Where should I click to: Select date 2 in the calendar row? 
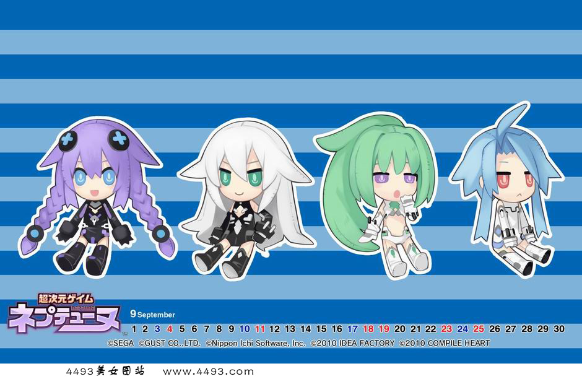[145, 329]
